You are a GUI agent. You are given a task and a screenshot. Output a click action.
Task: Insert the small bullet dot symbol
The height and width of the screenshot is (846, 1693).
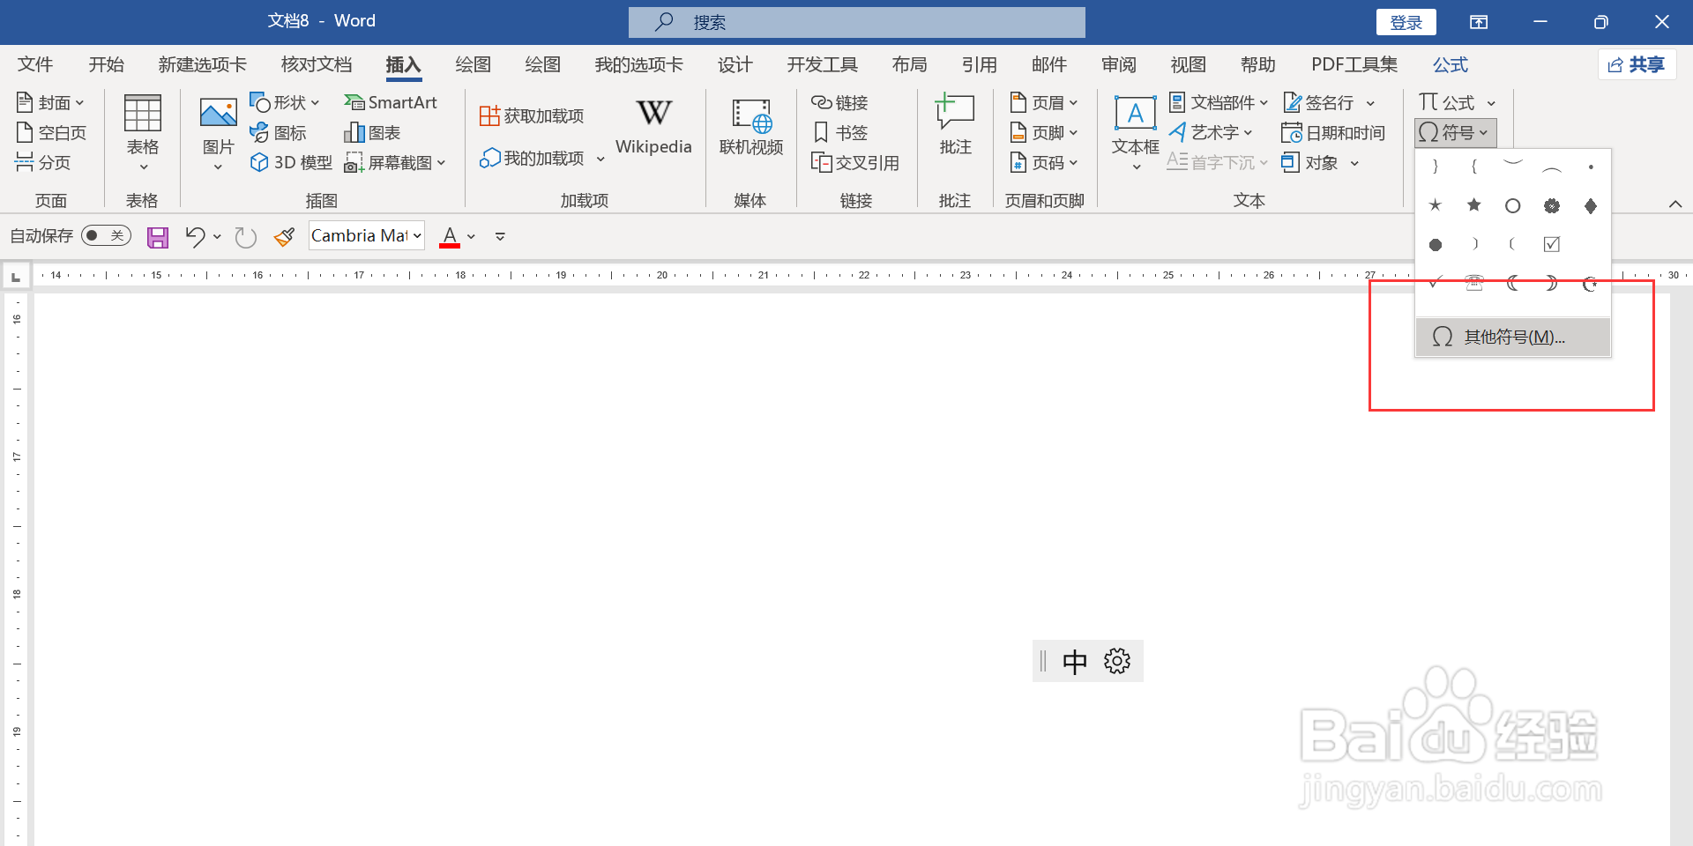coord(1591,167)
